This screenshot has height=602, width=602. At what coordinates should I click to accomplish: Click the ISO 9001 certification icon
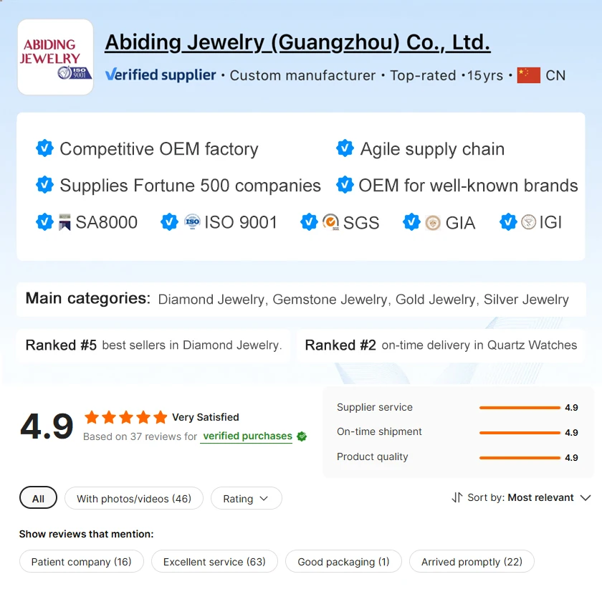(192, 222)
